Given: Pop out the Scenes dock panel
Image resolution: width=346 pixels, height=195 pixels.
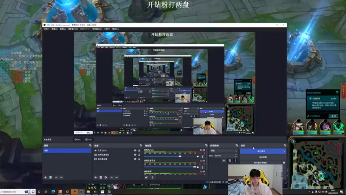Looking at the screenshot, I should pyautogui.click(x=90, y=146).
